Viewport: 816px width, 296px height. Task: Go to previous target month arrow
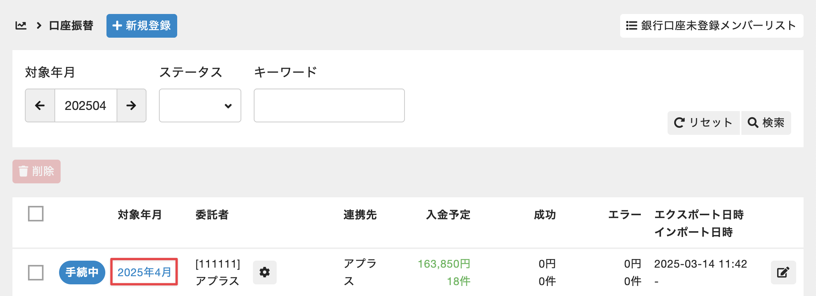(40, 105)
